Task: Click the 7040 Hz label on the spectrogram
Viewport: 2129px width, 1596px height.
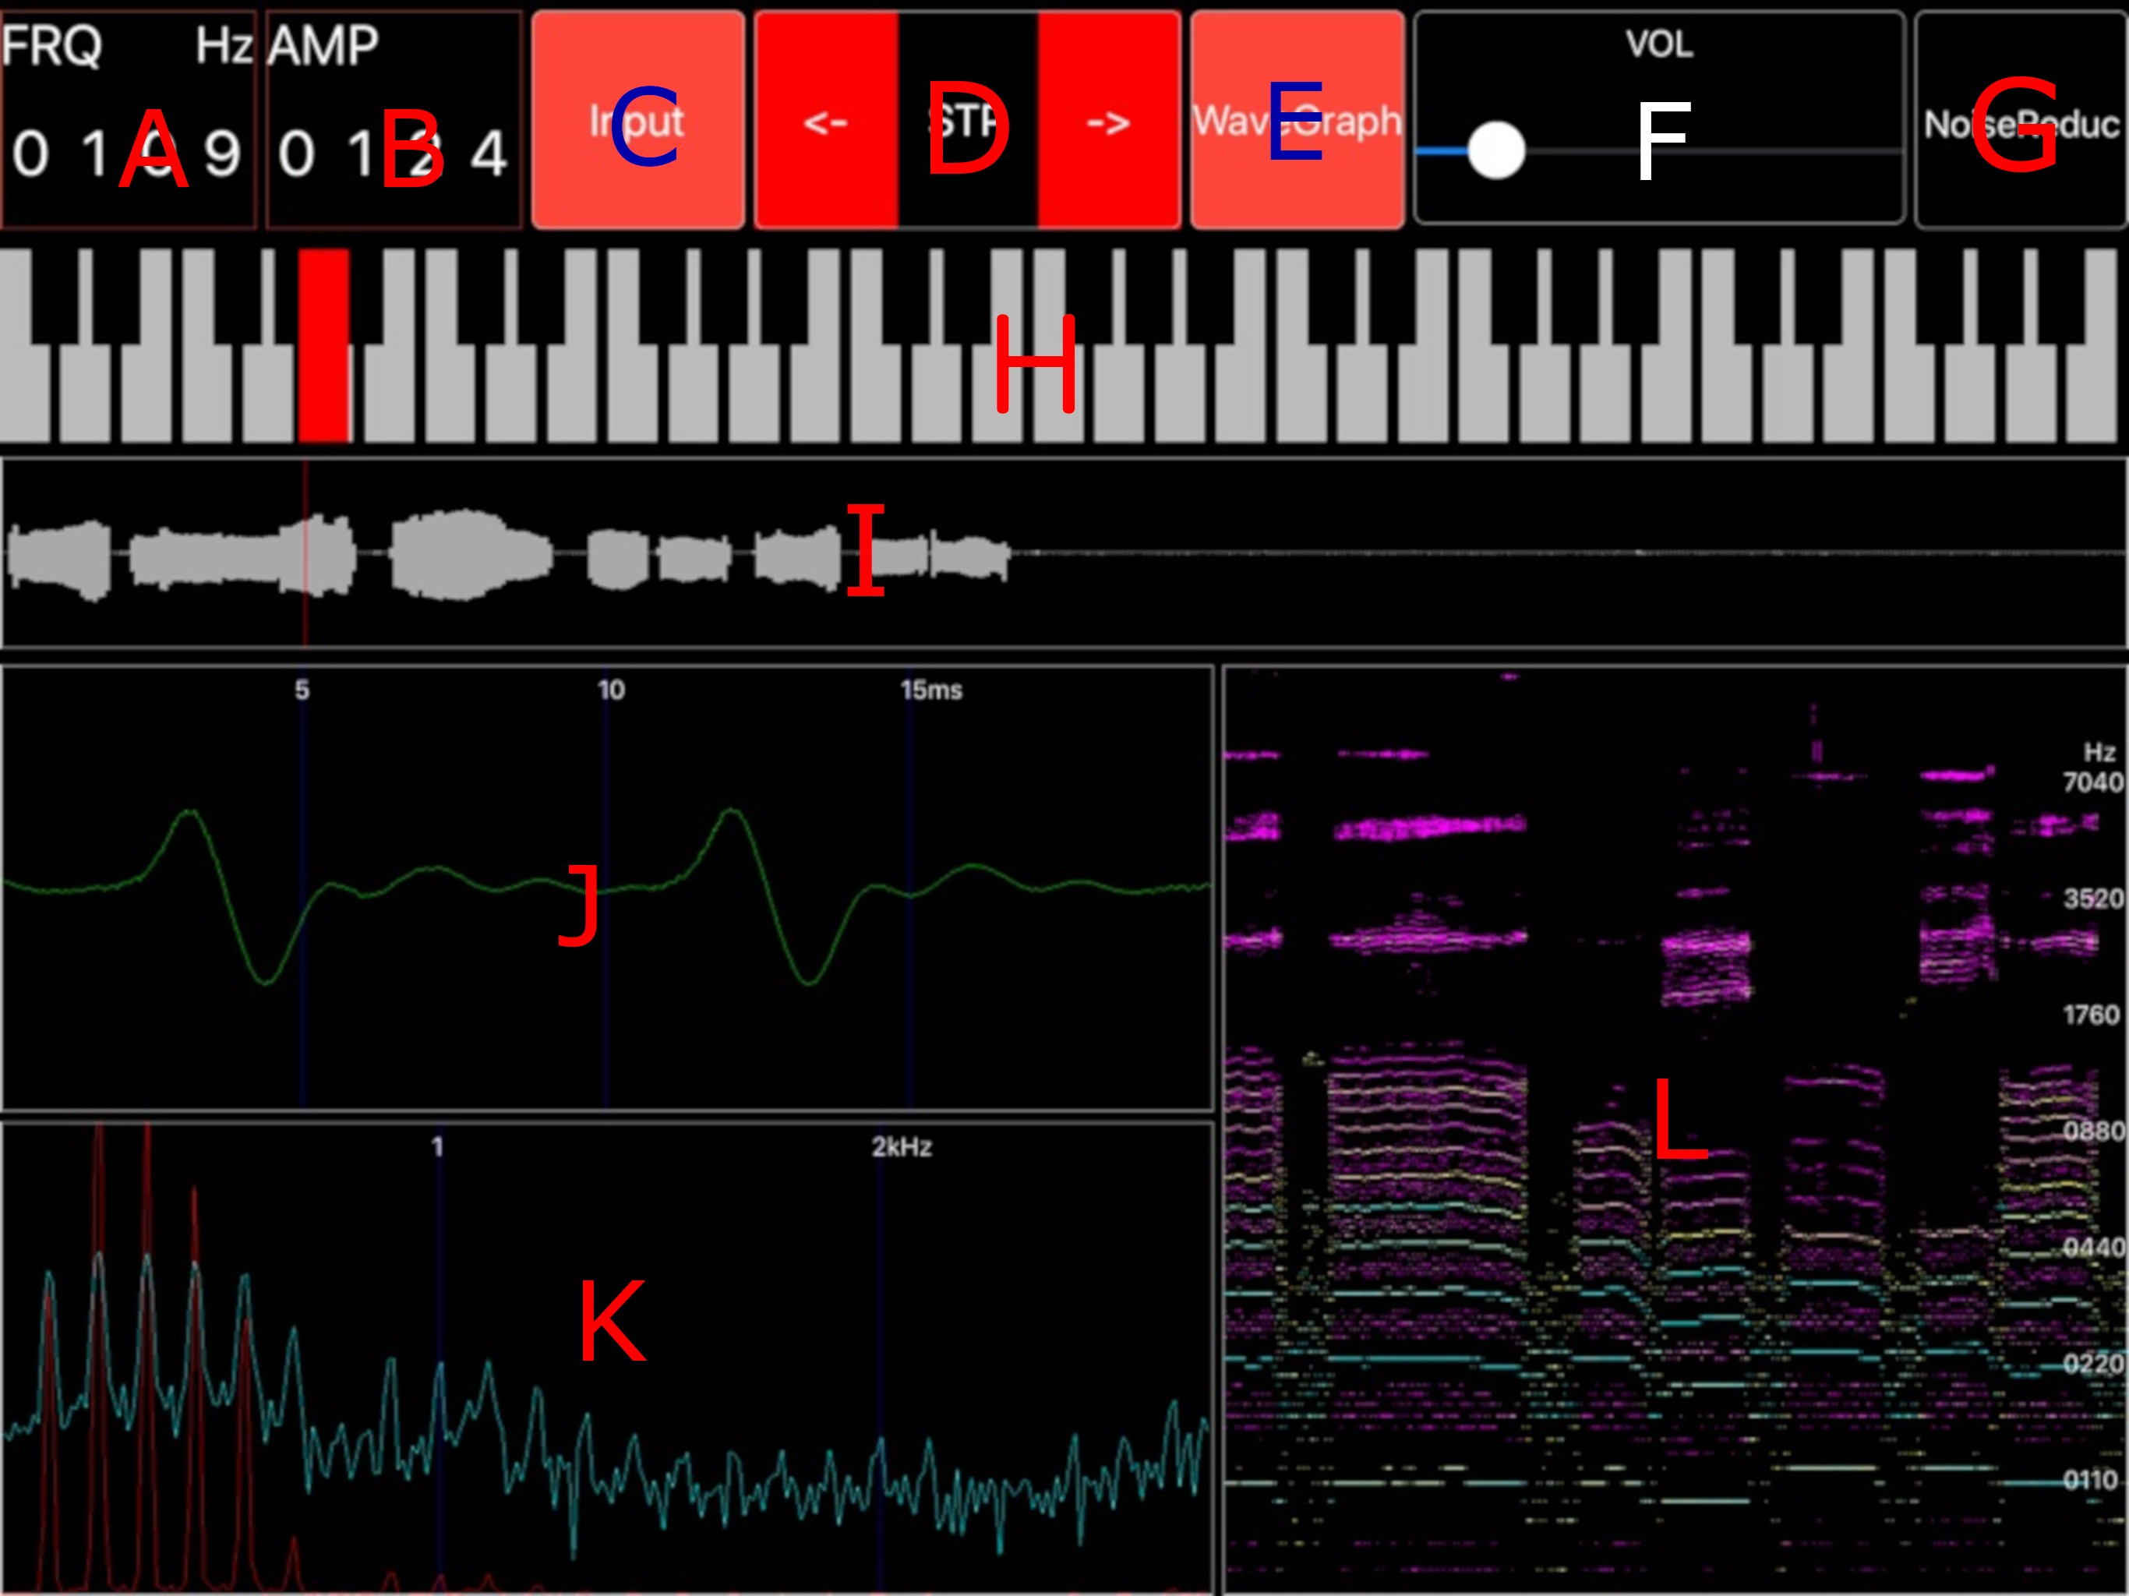Action: [x=2092, y=782]
